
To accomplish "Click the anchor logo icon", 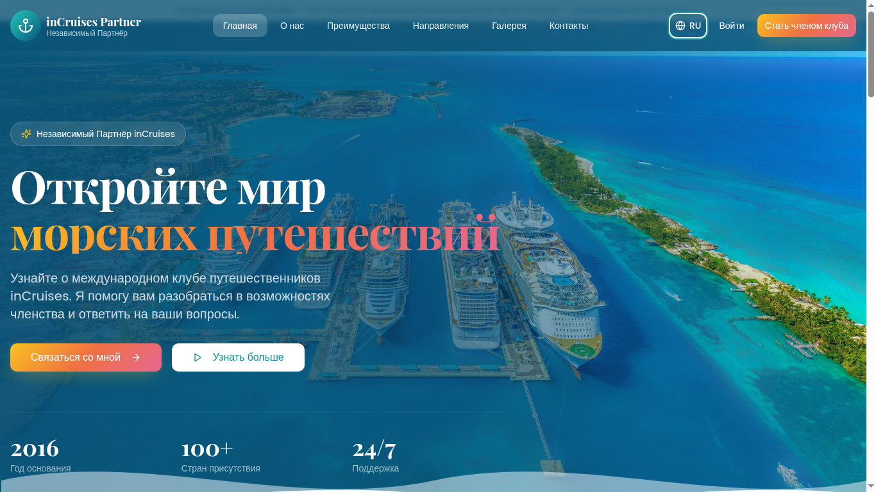I will tap(26, 26).
